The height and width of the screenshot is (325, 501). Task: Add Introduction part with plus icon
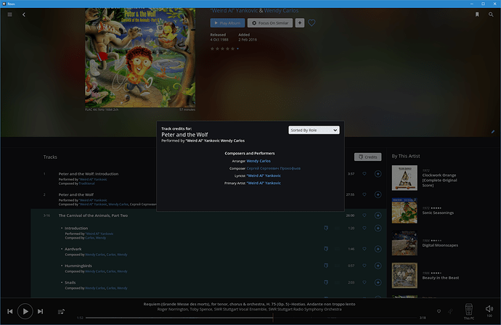(378, 228)
